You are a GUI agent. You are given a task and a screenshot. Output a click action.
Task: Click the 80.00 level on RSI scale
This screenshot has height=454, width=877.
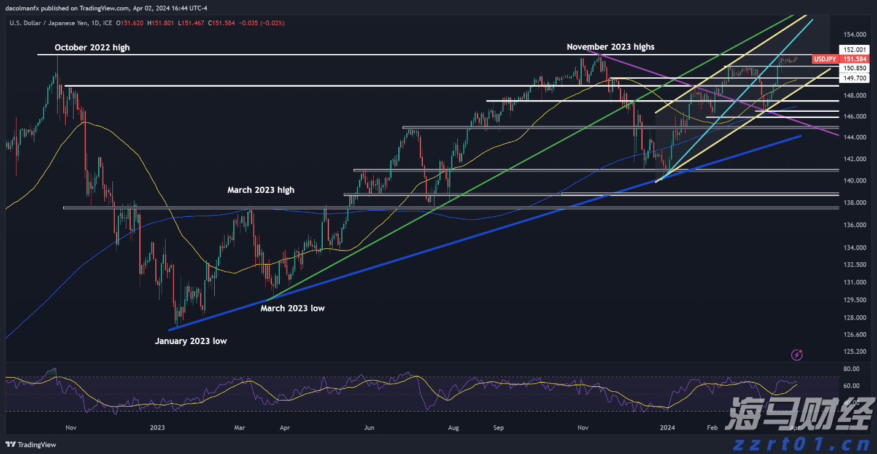851,369
